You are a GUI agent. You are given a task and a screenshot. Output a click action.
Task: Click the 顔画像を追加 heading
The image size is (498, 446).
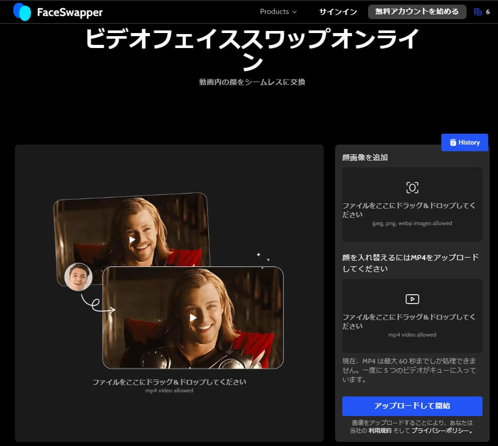click(x=365, y=157)
